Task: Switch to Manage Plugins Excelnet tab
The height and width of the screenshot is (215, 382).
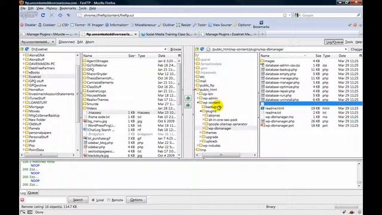Action: 229,35
